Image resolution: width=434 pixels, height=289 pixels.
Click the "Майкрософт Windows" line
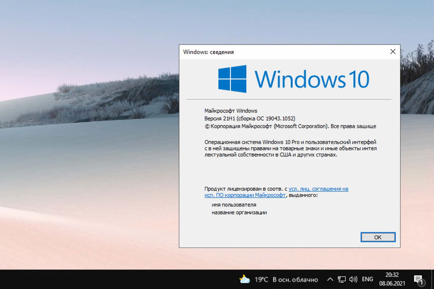pyautogui.click(x=231, y=111)
